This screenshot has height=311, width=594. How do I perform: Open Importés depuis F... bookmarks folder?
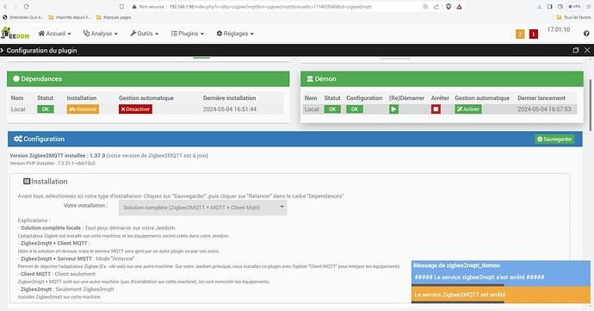pyautogui.click(x=70, y=17)
